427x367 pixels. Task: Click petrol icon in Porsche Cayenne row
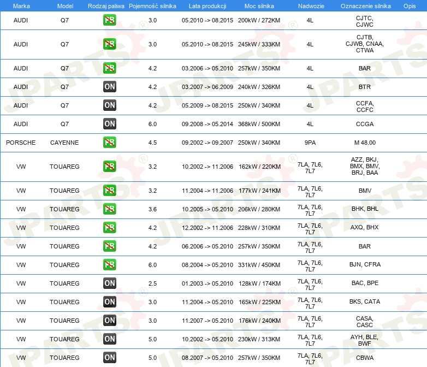[109, 142]
